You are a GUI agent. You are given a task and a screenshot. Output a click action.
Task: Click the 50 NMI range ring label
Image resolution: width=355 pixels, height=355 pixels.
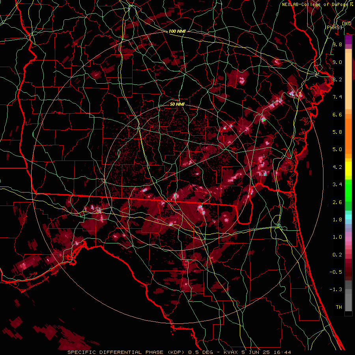177,104
